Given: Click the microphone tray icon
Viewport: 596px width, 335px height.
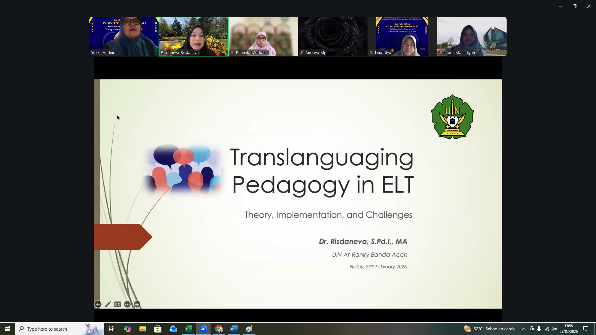Looking at the screenshot, I should coord(539,329).
